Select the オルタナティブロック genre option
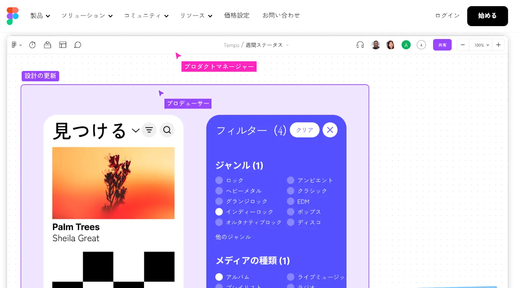This screenshot has width=520, height=288. (219, 222)
